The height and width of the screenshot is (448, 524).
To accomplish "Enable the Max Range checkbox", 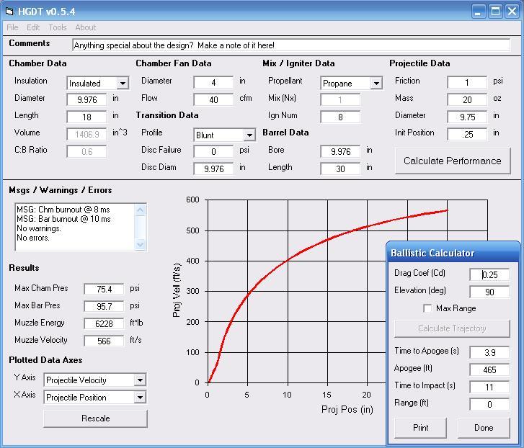I will (428, 308).
